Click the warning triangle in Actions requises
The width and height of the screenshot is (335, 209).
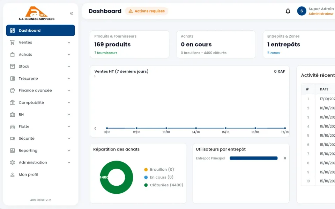pos(131,11)
